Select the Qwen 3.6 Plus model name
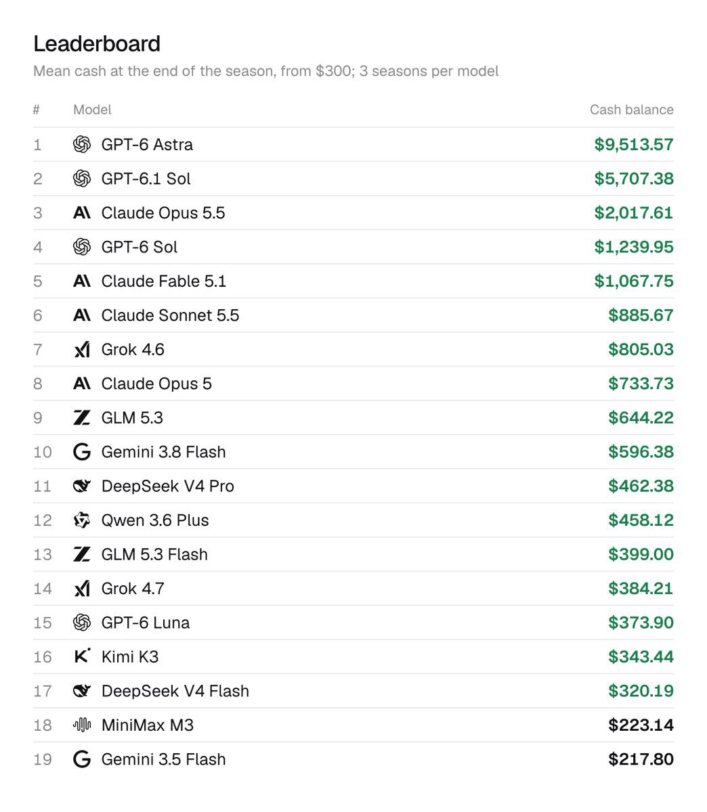The width and height of the screenshot is (707, 812). point(155,520)
